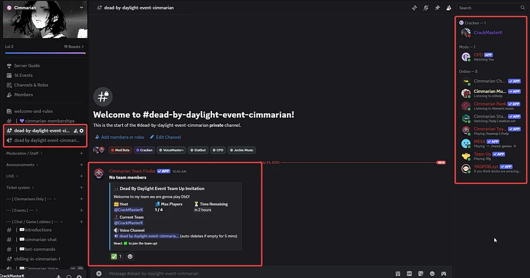Click the CPD role tag
The width and height of the screenshot is (530, 278).
[x=218, y=150]
